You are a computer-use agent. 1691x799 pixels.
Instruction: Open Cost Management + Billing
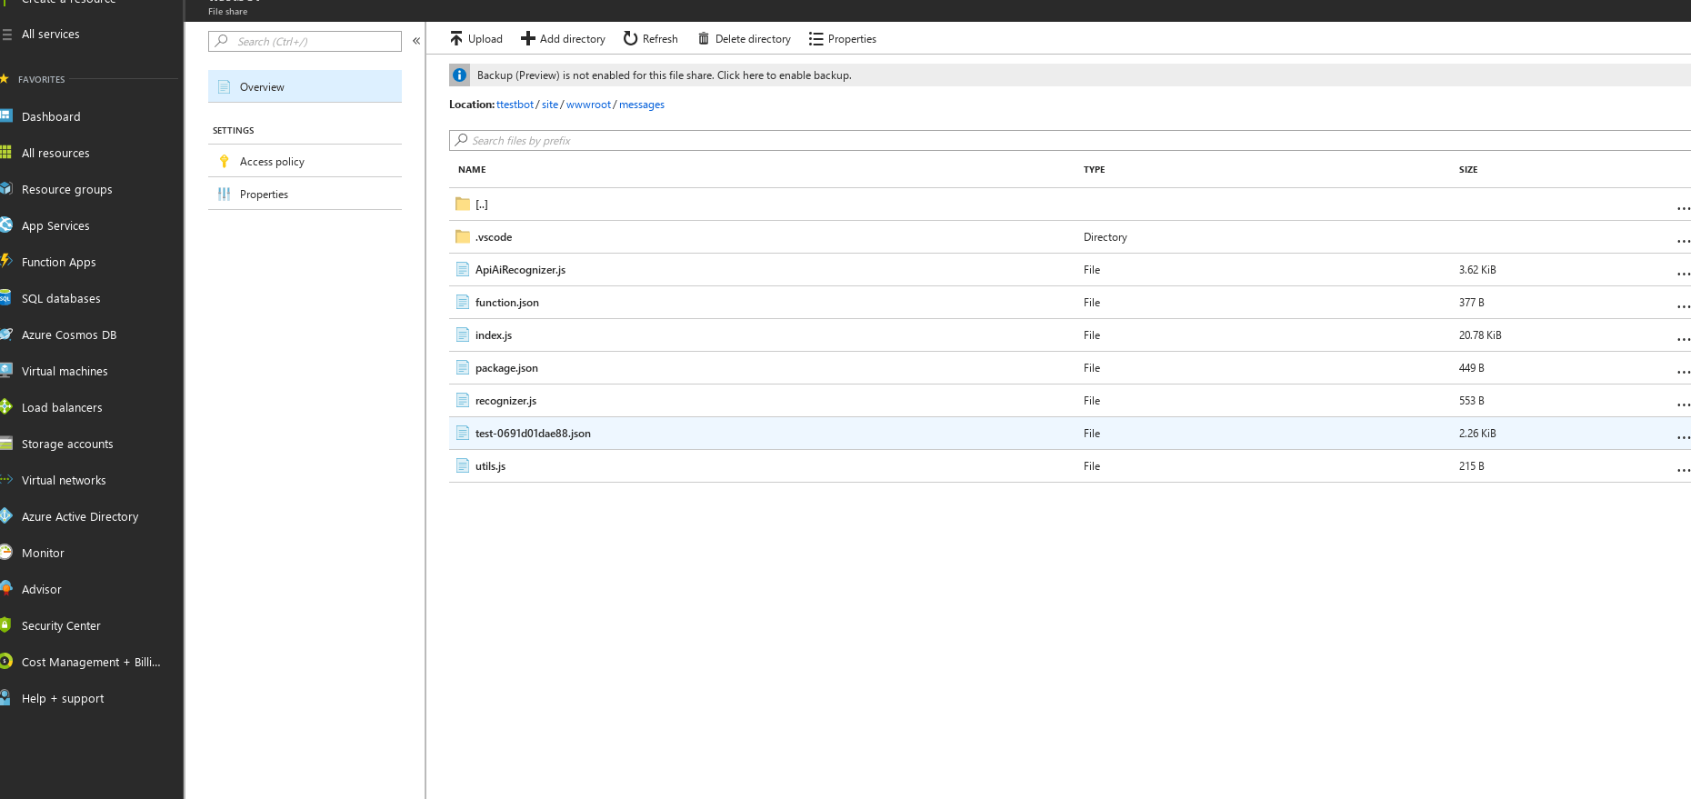[91, 662]
